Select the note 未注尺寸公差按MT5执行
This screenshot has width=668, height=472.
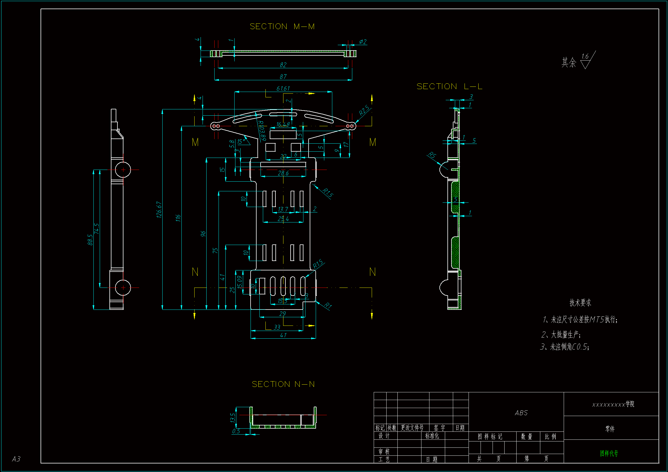(580, 320)
